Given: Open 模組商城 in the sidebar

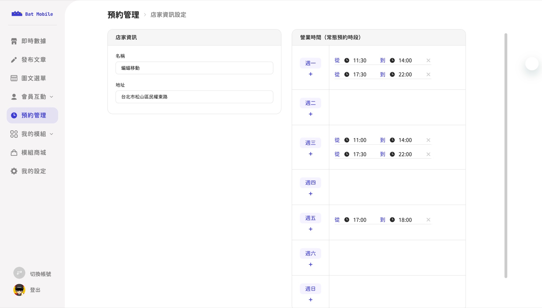Looking at the screenshot, I should (32, 153).
